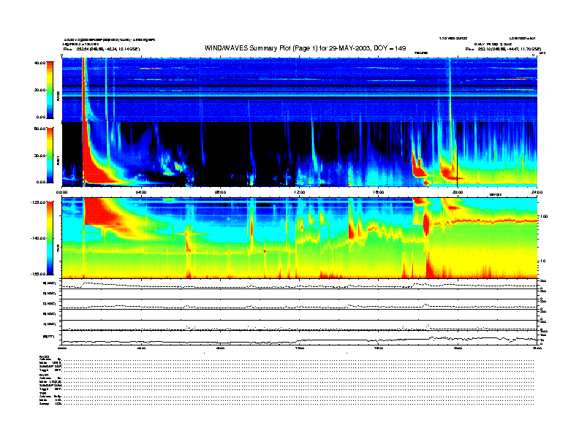Image resolution: width=579 pixels, height=447 pixels.
Task: Click the 04:00 tick under RAD1 spectrogram
Action: 141,192
